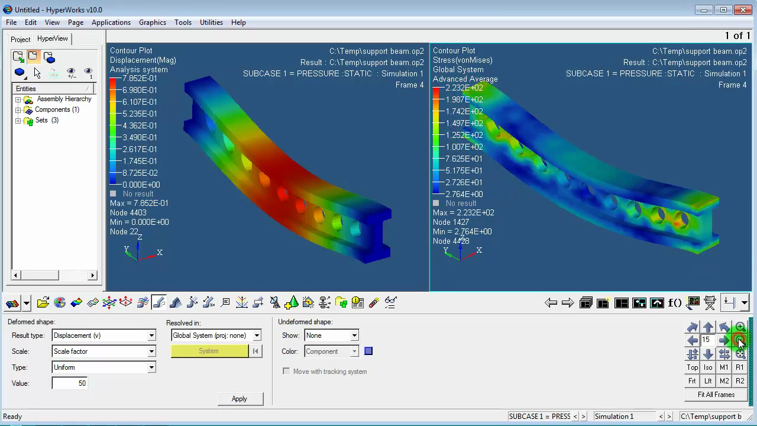
Task: Open the green cone Create Derived Results icon
Action: tap(291, 303)
